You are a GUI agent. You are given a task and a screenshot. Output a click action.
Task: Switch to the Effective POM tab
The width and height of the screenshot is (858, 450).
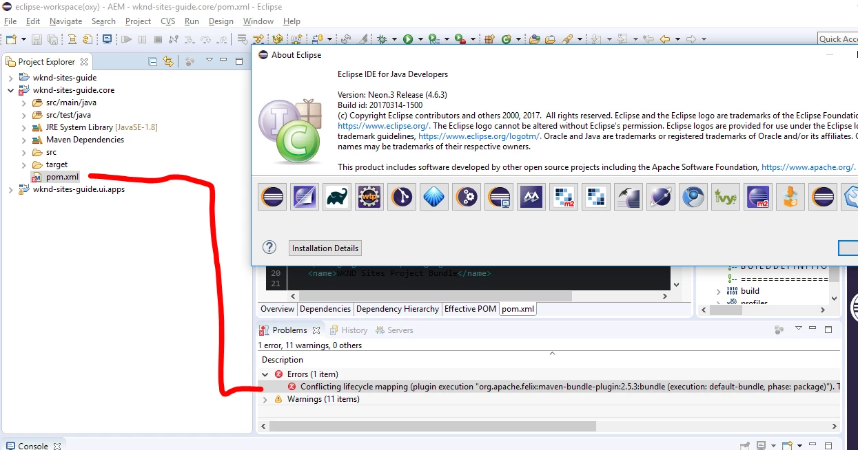470,309
